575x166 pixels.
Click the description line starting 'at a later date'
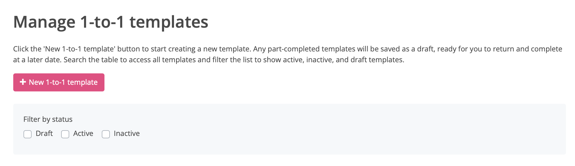[208, 60]
